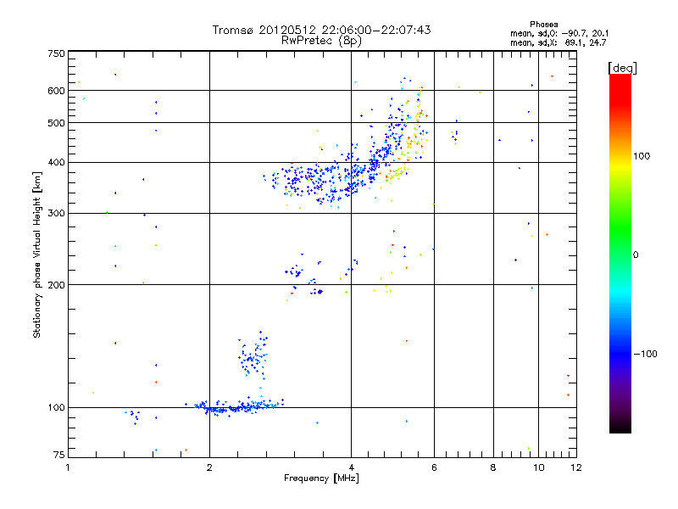Select the '0' color bar tick label
The image size is (678, 509).
[635, 255]
